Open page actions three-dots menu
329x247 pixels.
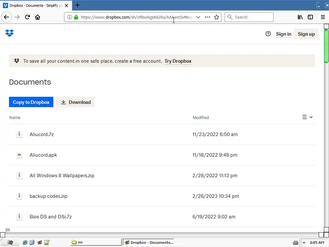(x=207, y=17)
